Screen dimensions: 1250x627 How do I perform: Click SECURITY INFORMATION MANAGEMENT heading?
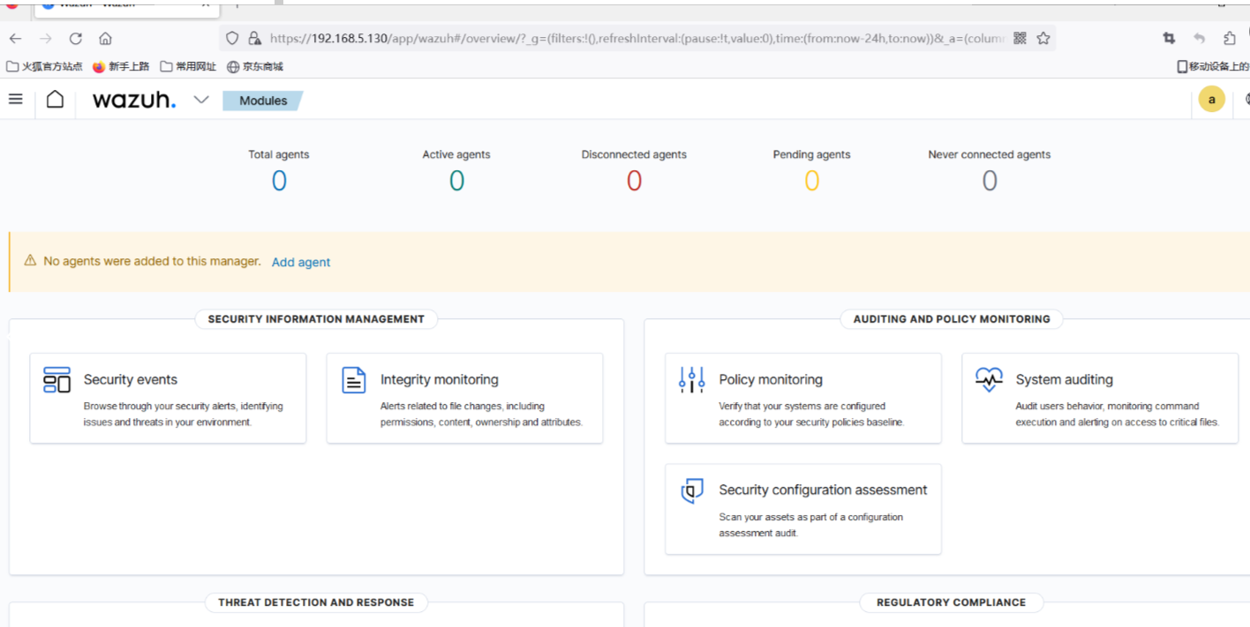click(x=316, y=319)
